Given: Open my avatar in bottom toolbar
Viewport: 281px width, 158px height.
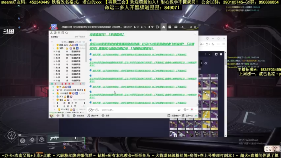Looking at the screenshot, I should tap(52, 116).
